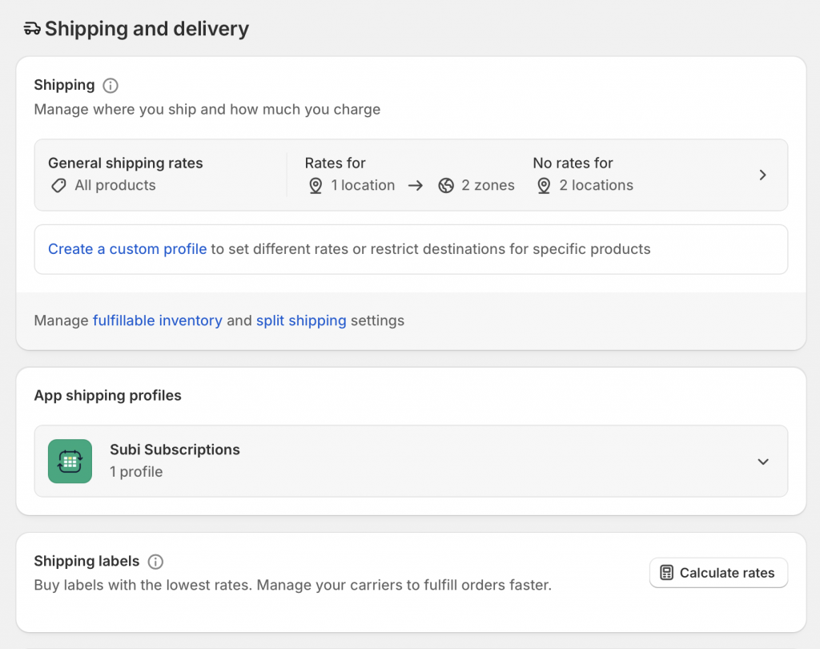Open the Create a custom profile link
This screenshot has width=820, height=649.
coord(127,249)
